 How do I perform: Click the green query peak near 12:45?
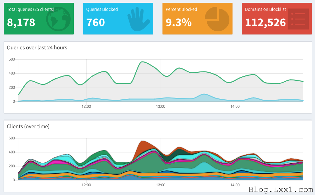coord(142,62)
